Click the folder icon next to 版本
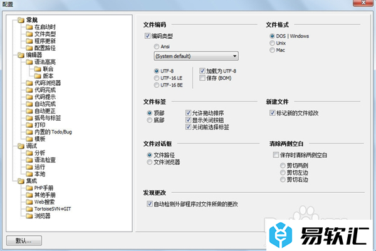Viewport: 376px width, 251px height. click(38, 76)
